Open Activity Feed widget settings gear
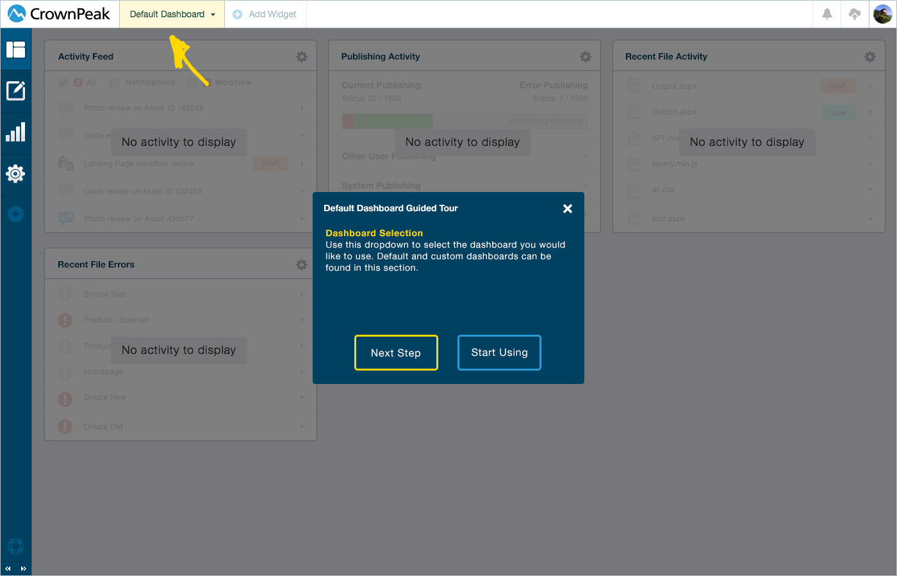Screen dimensions: 897x576 (x=302, y=57)
